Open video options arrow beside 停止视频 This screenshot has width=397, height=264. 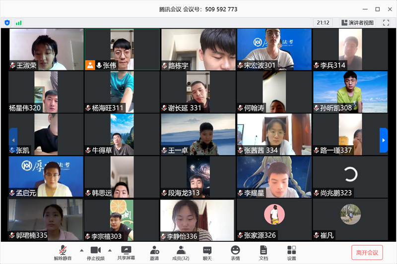click(x=110, y=250)
